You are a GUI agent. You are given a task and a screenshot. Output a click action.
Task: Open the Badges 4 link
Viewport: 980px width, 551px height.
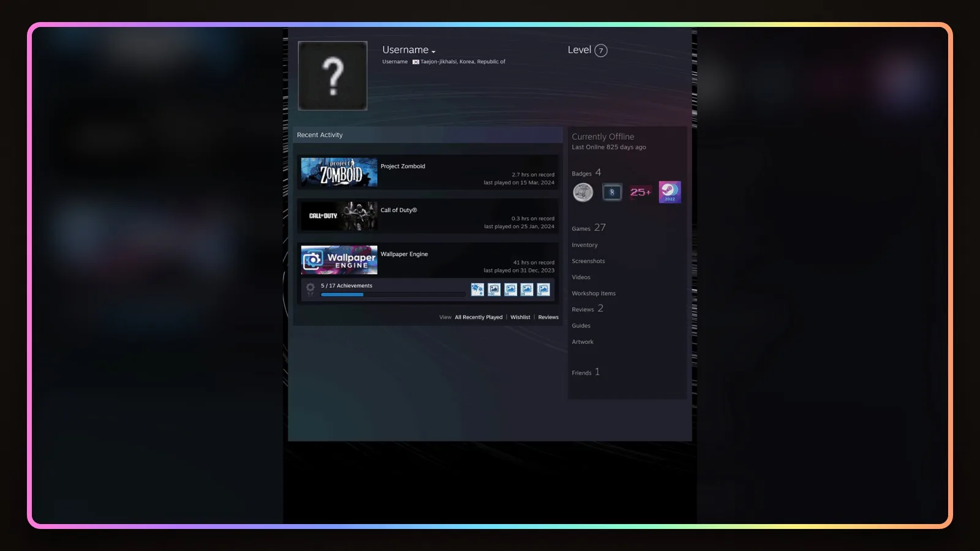[587, 173]
